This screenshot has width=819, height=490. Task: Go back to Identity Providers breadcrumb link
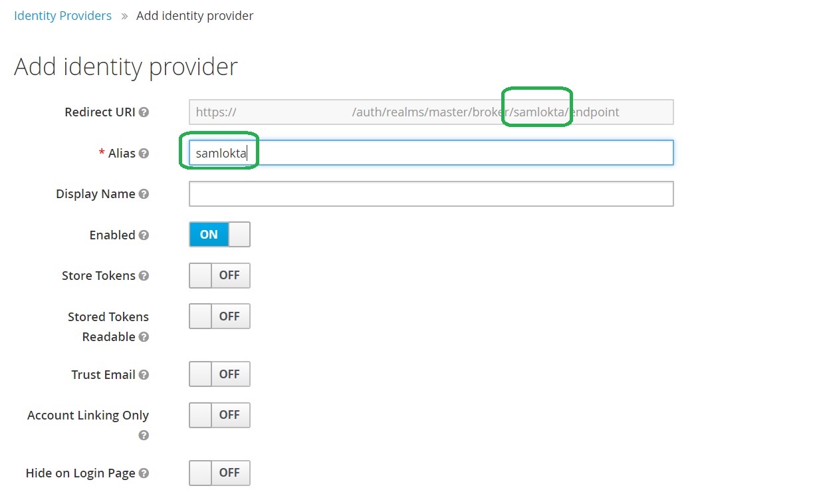pos(62,15)
